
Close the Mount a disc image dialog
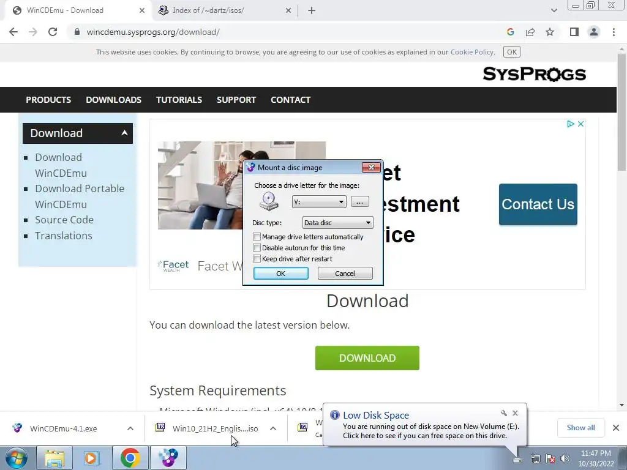[x=371, y=168]
